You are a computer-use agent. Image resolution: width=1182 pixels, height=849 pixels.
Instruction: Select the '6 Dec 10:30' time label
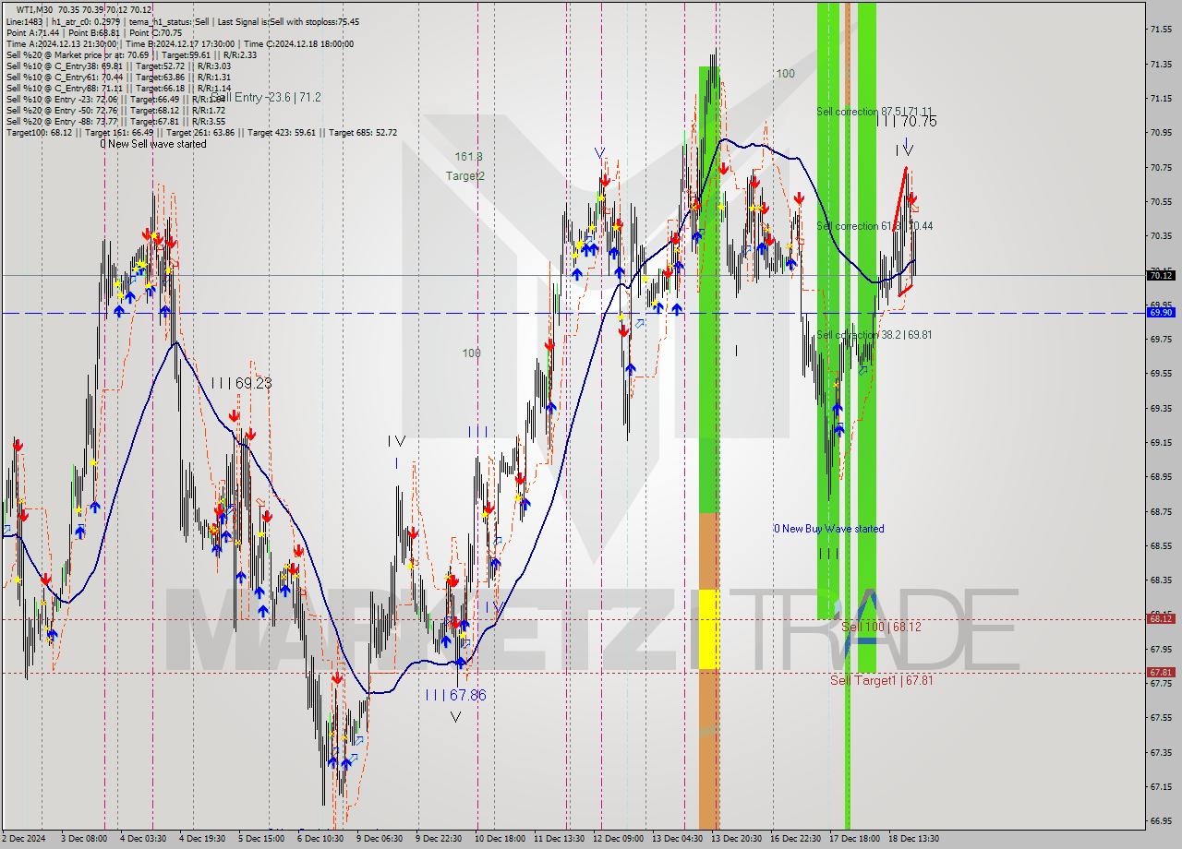pos(320,839)
